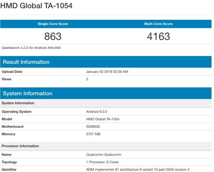214x172 pixels.
Task: Click the Topology value 1 Processor, 8 Cores
Action: [x=102, y=162]
